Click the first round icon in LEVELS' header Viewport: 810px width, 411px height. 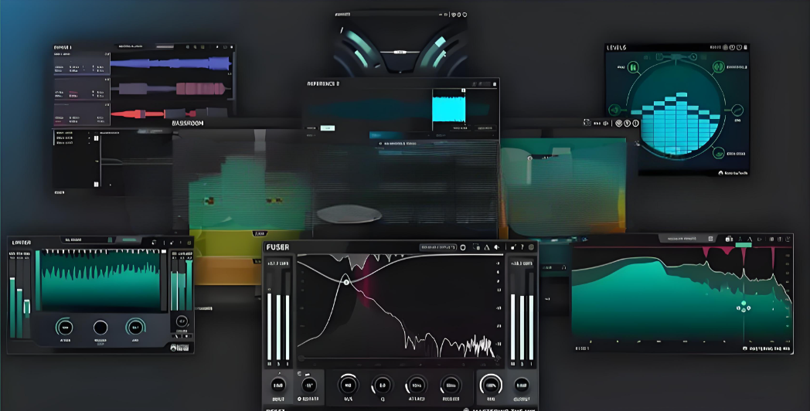(x=725, y=47)
